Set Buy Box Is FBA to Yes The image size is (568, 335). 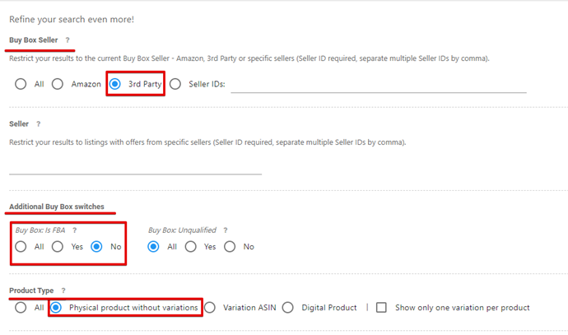pyautogui.click(x=58, y=246)
